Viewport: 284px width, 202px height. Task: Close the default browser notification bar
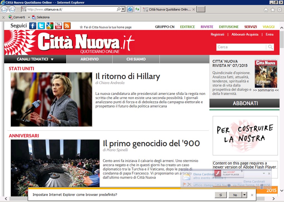pyautogui.click(x=252, y=195)
